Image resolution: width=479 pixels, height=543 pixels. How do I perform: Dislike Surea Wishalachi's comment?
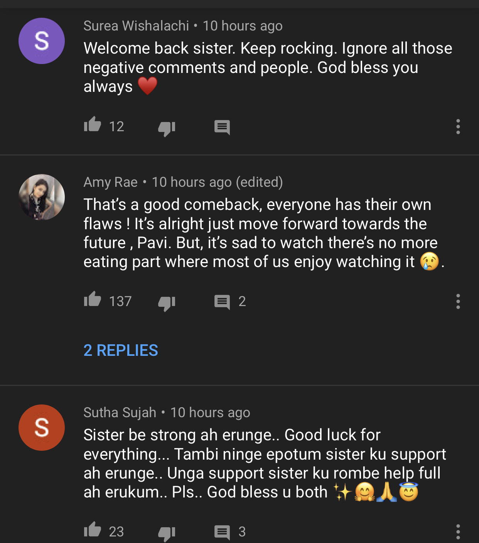pos(167,128)
